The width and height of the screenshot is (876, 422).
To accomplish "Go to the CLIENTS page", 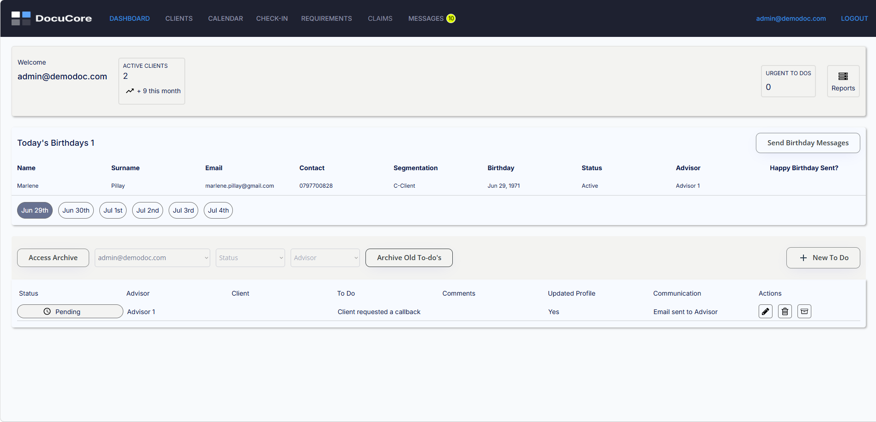I will pos(179,18).
